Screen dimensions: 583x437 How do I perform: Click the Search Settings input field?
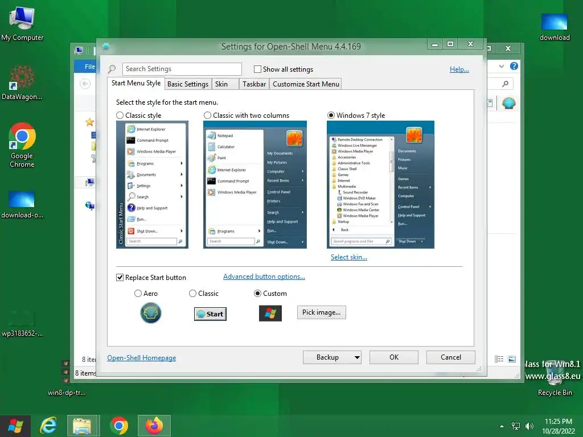coord(182,69)
